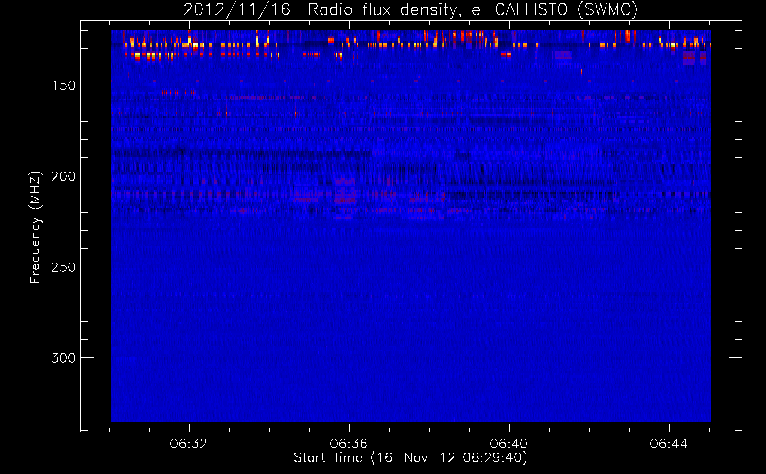Click the 06:44 time tick label
This screenshot has width=766, height=474.
[669, 444]
